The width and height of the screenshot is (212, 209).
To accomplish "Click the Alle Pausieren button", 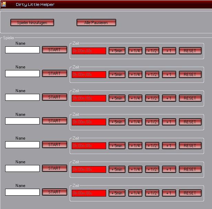I will coord(96,23).
